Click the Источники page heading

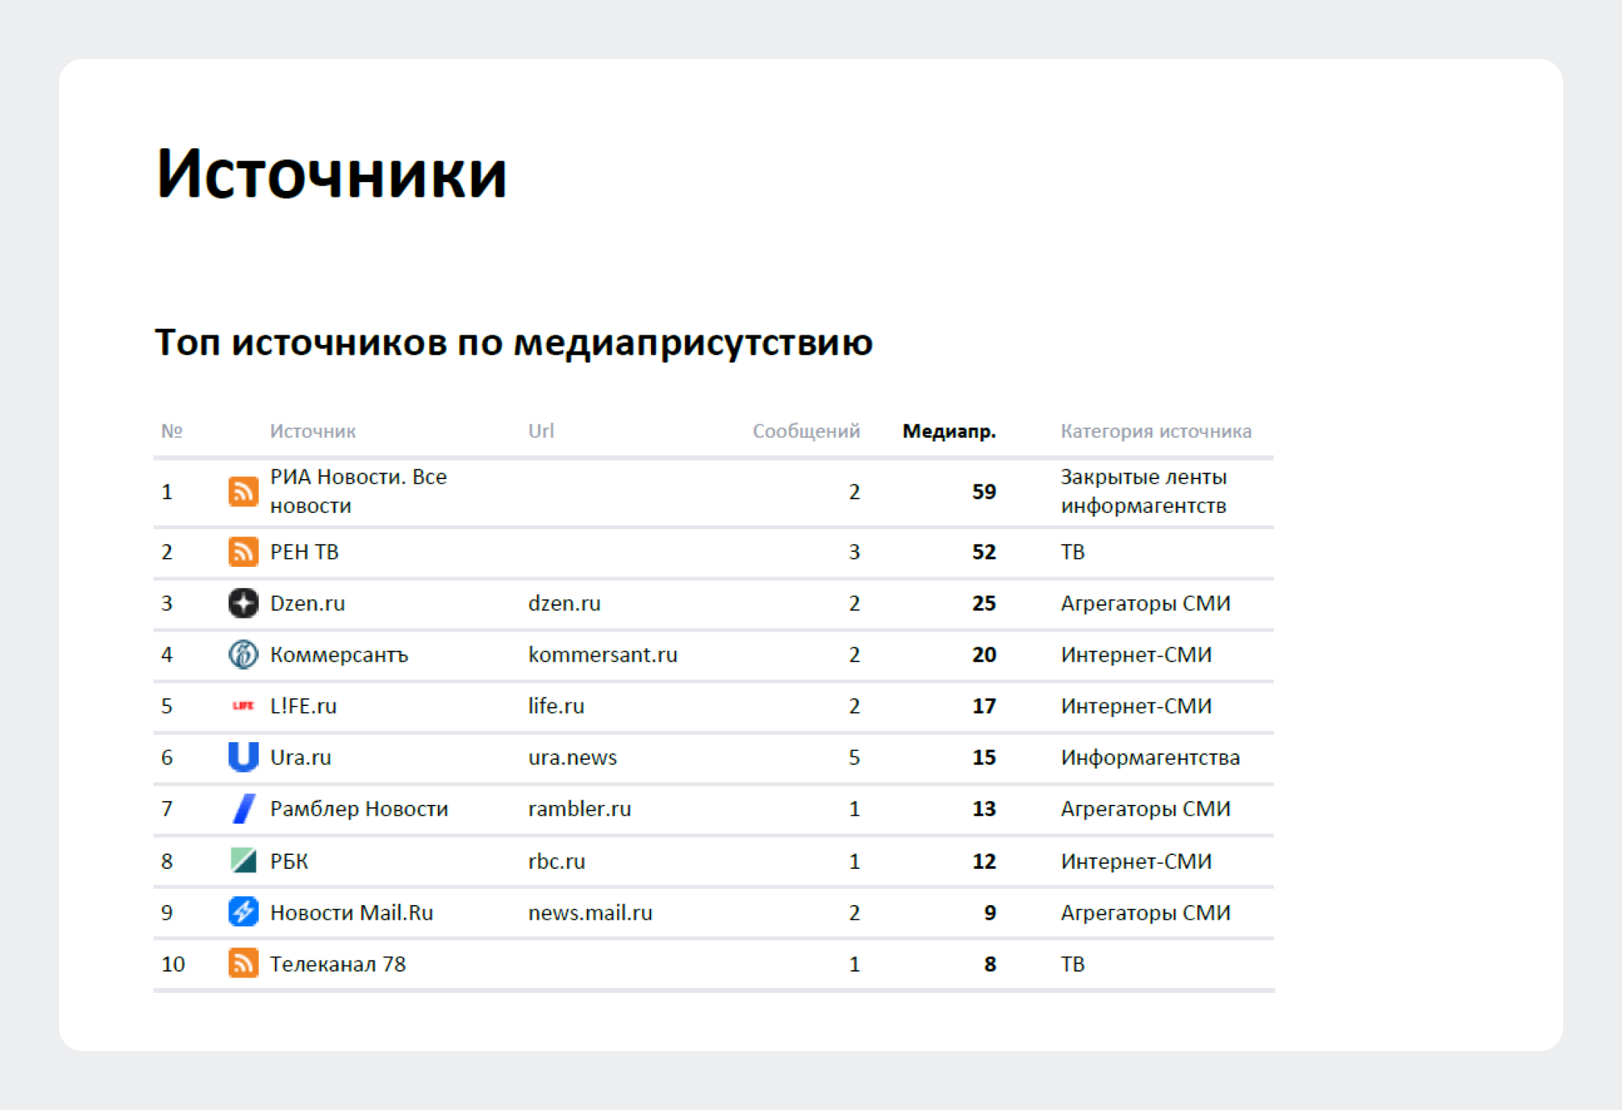[x=331, y=174]
